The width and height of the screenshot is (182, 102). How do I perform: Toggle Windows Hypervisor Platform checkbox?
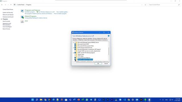click(75, 59)
